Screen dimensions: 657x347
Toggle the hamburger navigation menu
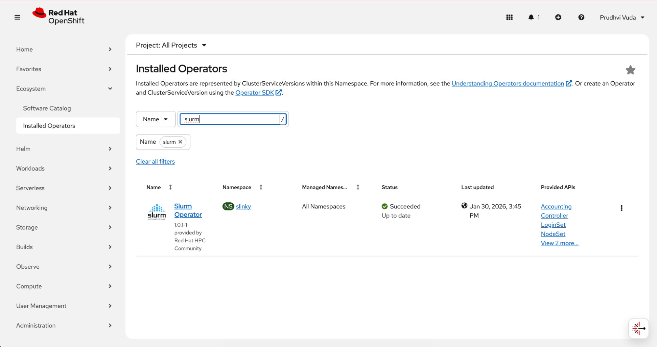[17, 17]
